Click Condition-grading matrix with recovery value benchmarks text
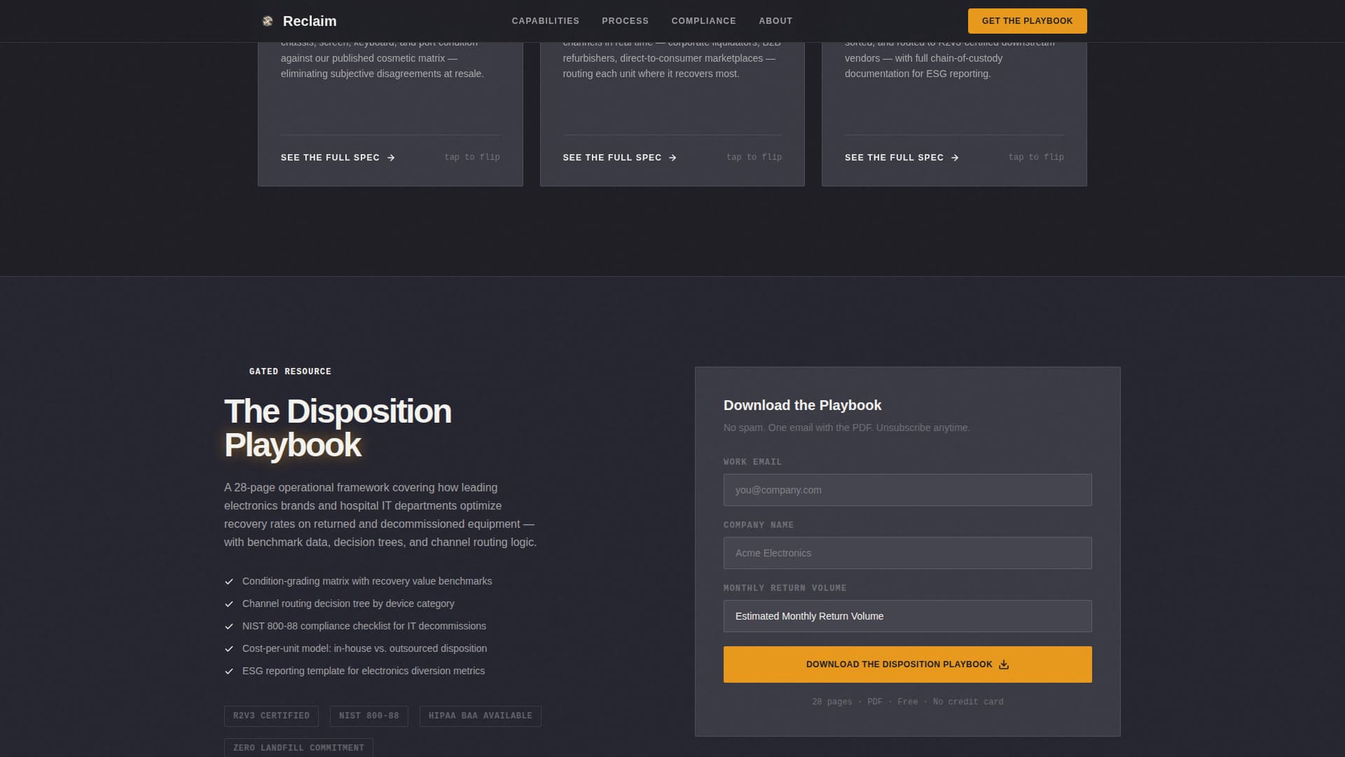The image size is (1345, 757). pos(367,581)
